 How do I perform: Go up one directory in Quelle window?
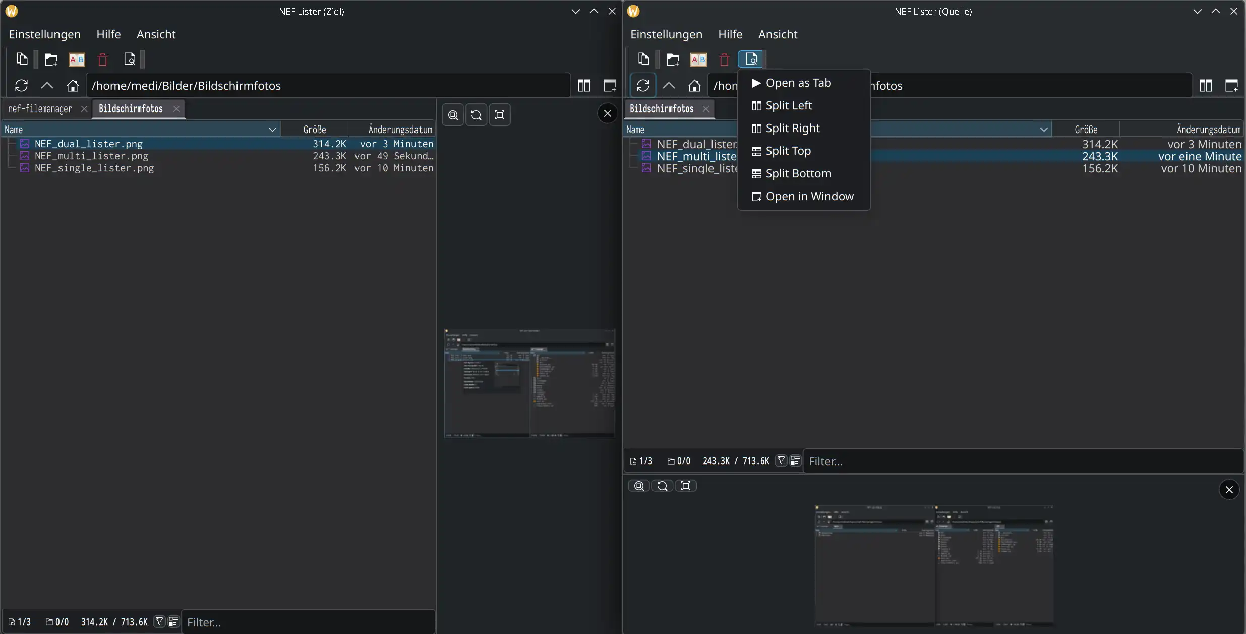[669, 86]
